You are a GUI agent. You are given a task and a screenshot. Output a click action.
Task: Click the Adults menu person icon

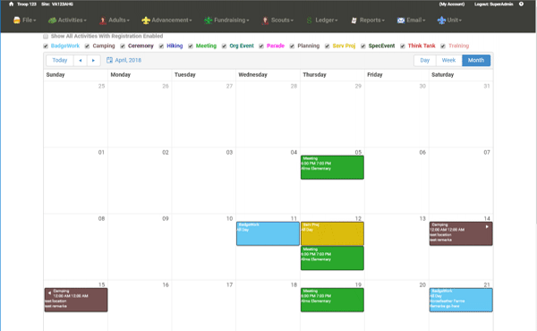(102, 21)
